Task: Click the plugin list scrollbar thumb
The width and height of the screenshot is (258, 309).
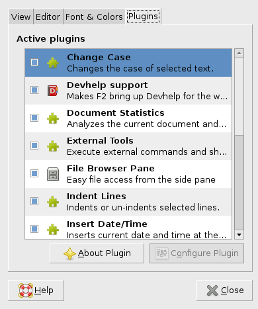Action: coord(239,183)
